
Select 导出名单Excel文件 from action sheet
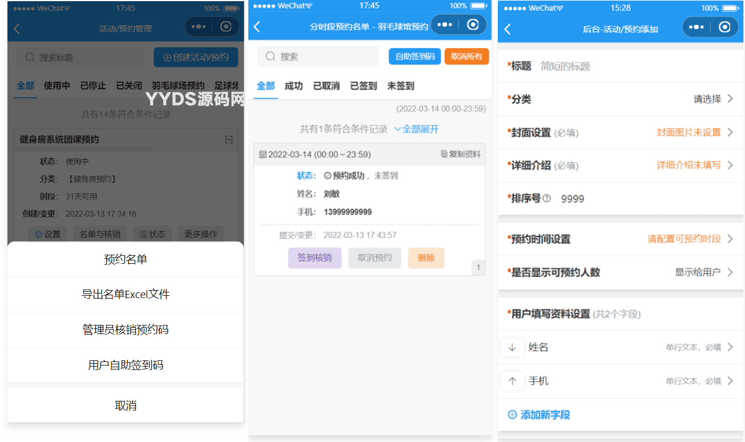[x=126, y=295]
